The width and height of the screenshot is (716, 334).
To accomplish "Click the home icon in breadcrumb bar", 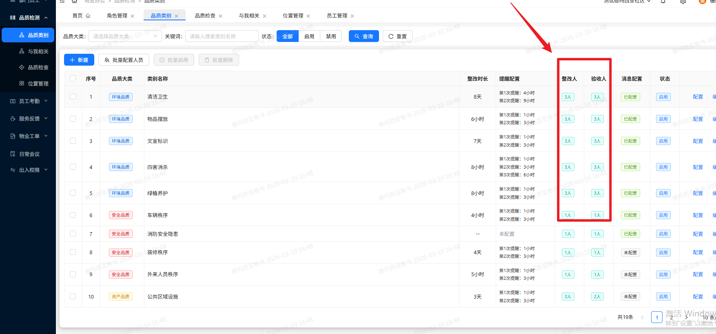I will [74, 2].
